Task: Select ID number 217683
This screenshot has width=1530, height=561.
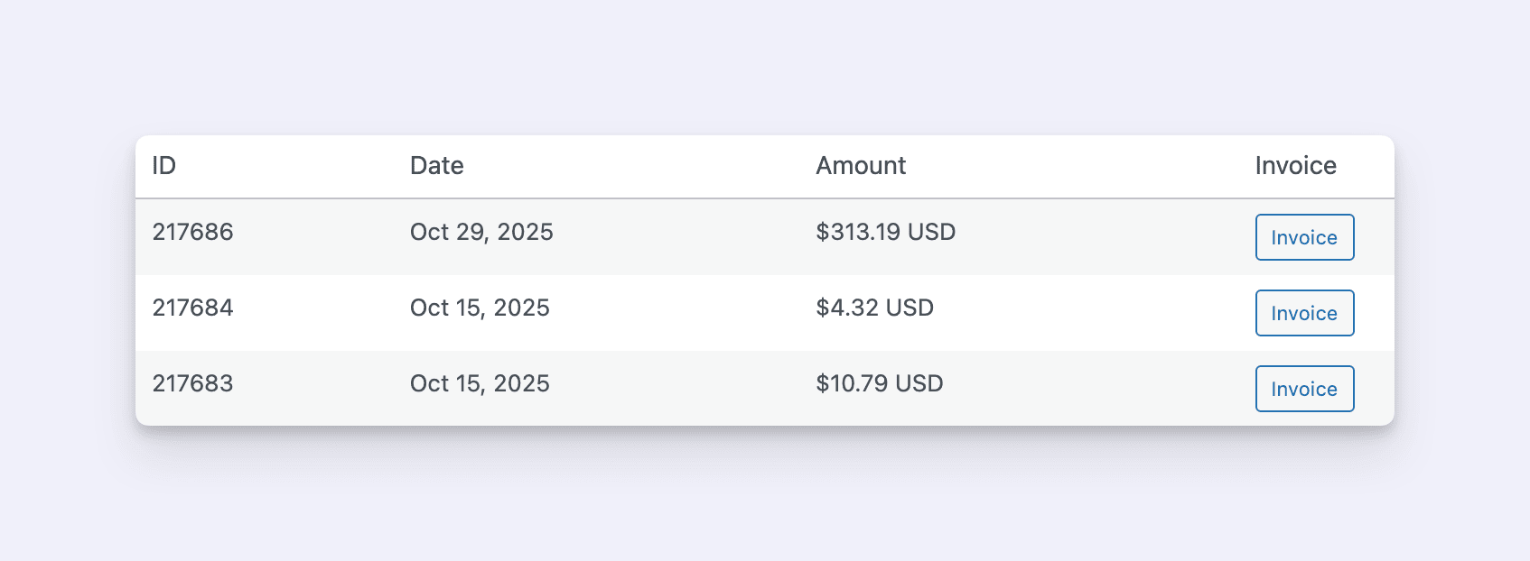Action: (192, 384)
